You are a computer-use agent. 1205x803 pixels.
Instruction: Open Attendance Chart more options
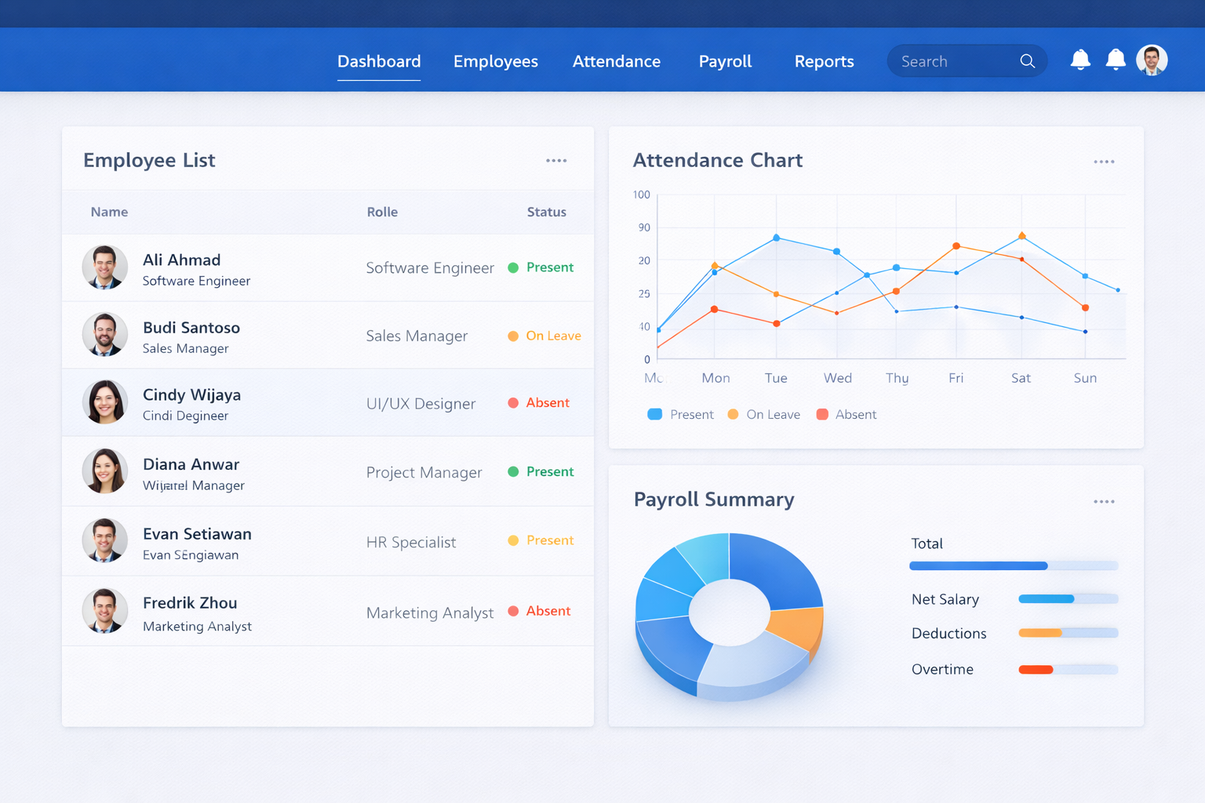[x=1104, y=162]
